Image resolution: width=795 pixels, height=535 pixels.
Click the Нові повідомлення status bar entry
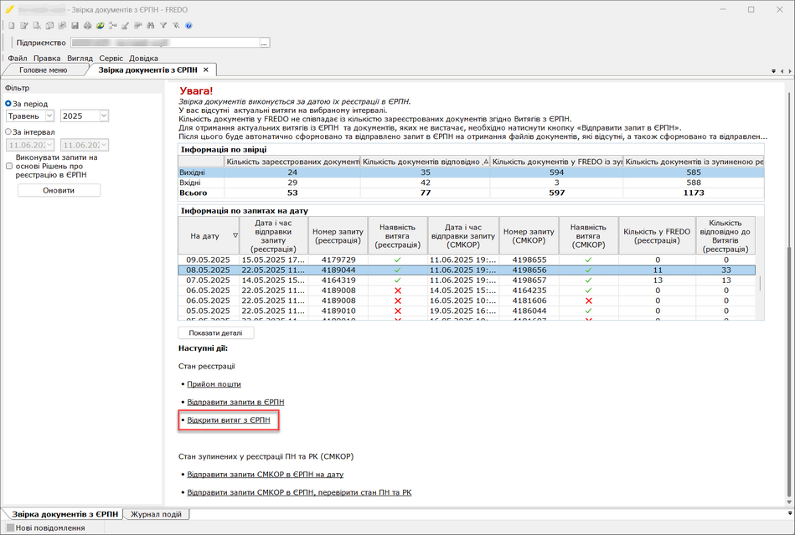pyautogui.click(x=45, y=527)
